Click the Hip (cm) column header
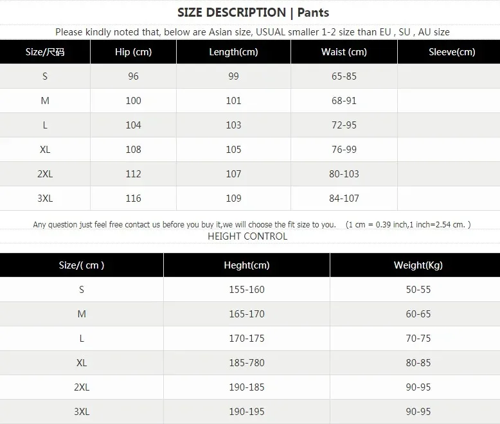This screenshot has width=500, height=424. [133, 52]
